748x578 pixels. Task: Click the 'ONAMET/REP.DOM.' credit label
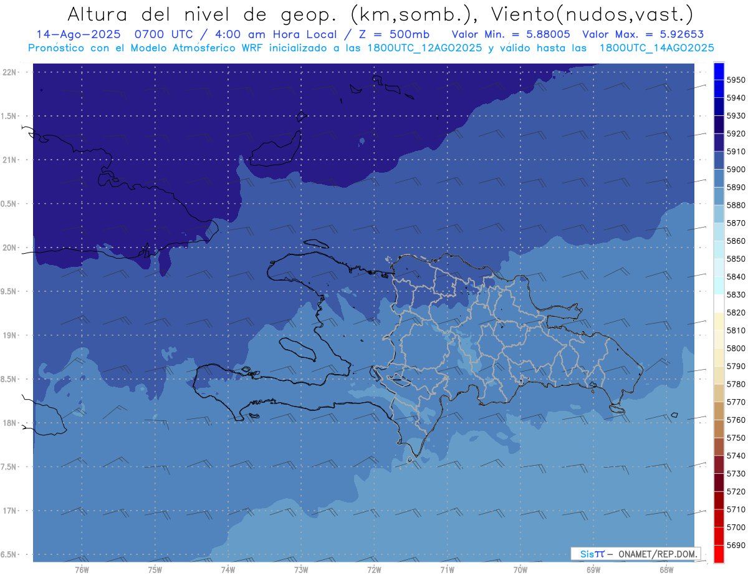pyautogui.click(x=658, y=554)
